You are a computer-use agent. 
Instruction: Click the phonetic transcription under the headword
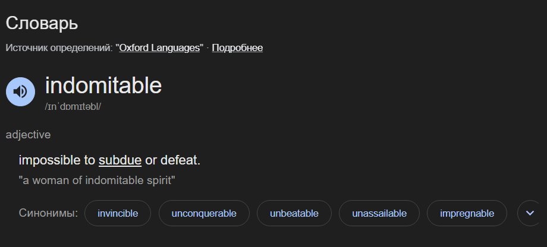point(73,107)
